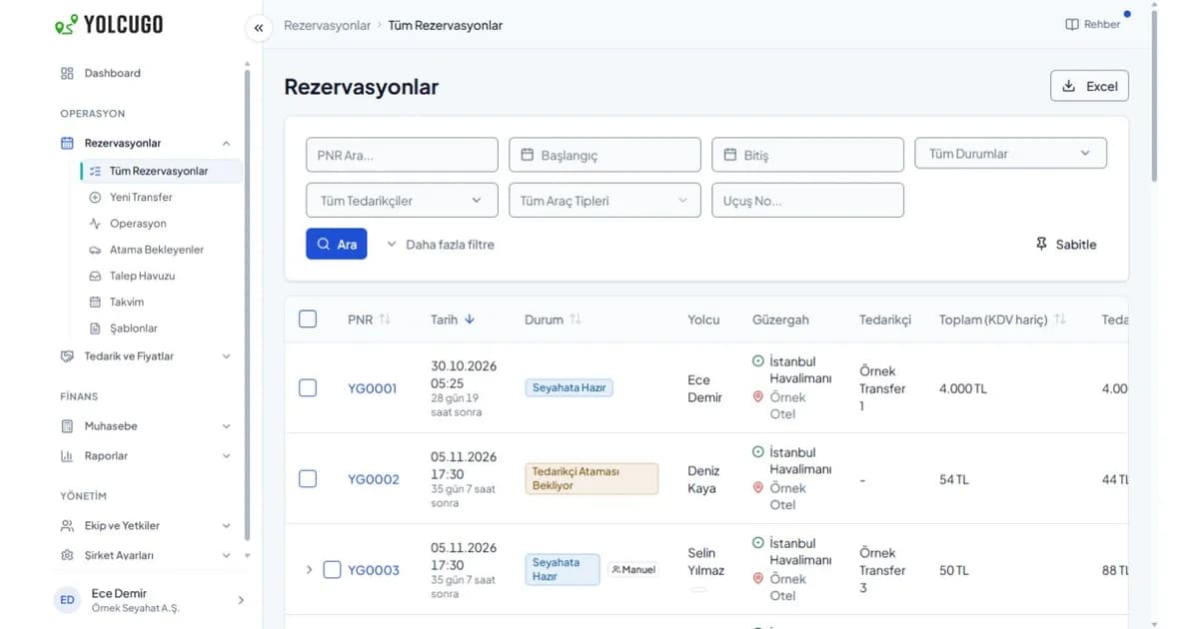The height and width of the screenshot is (629, 1199).
Task: Open Dashboard from sidebar
Action: point(112,73)
